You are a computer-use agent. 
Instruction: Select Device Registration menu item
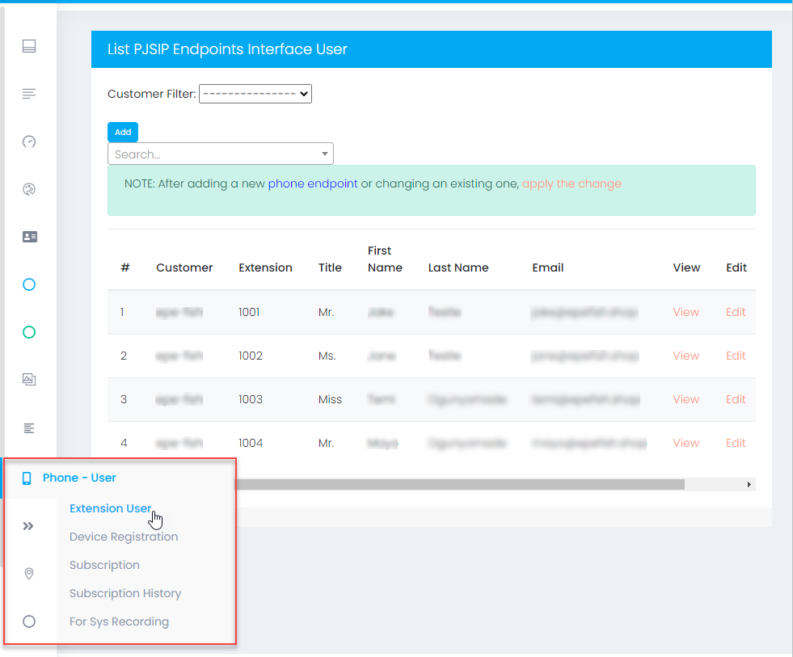(x=124, y=537)
